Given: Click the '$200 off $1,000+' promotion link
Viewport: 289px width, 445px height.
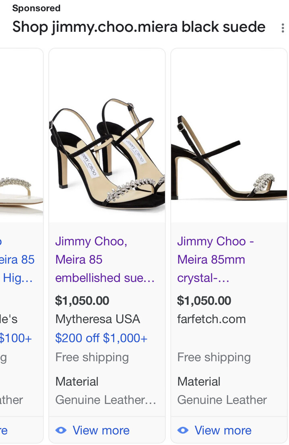Looking at the screenshot, I should [x=101, y=338].
